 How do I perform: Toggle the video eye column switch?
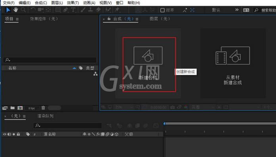(x=5, y=134)
